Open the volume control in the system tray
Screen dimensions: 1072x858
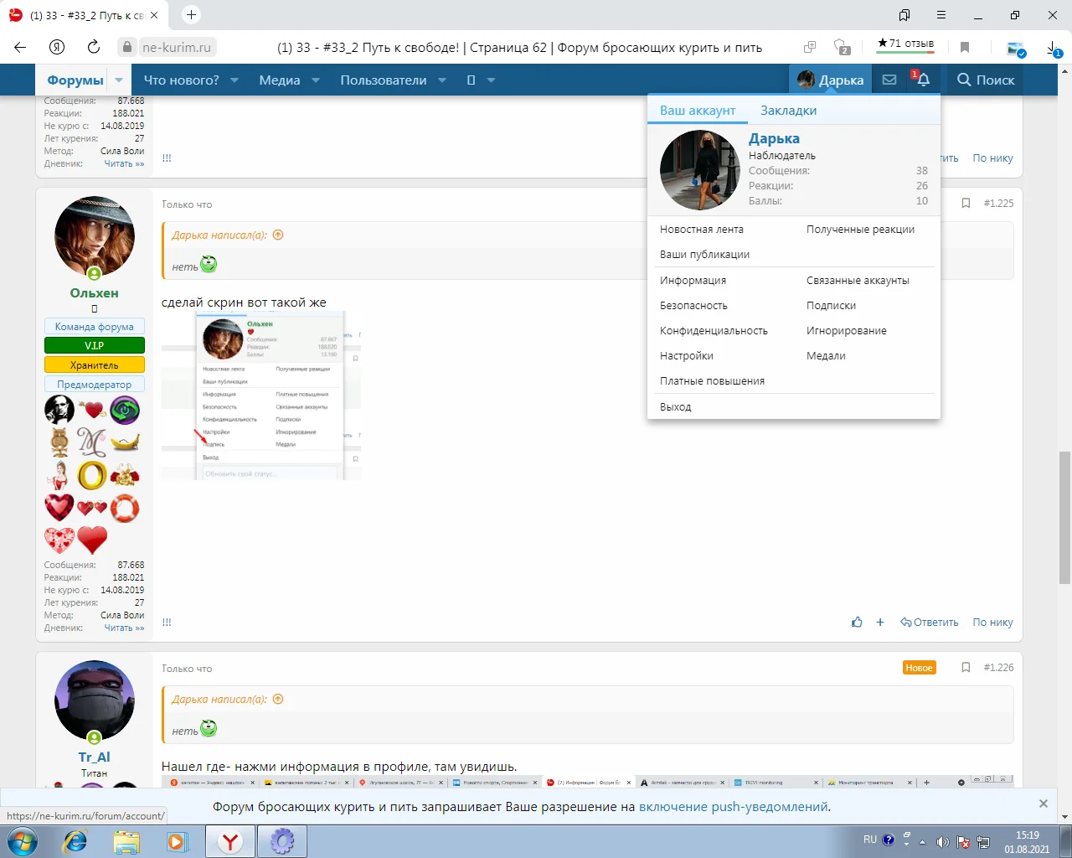coord(942,841)
